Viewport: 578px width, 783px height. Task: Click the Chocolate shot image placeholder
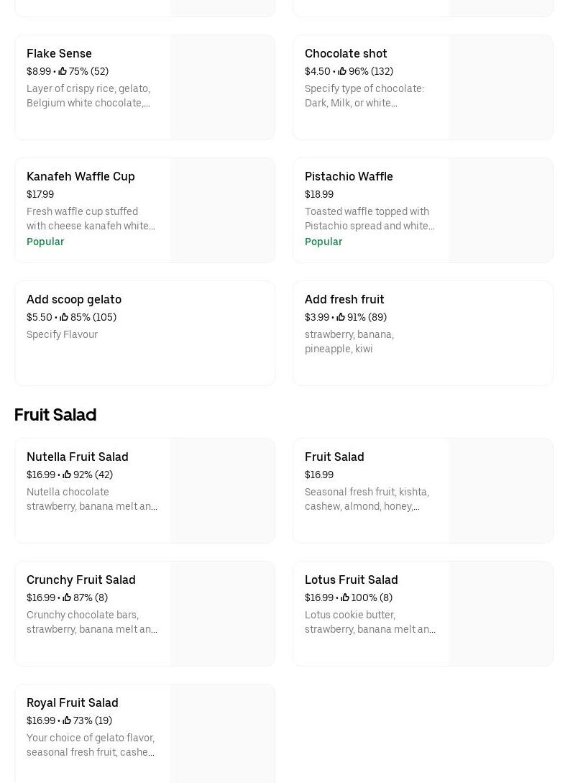pos(501,88)
